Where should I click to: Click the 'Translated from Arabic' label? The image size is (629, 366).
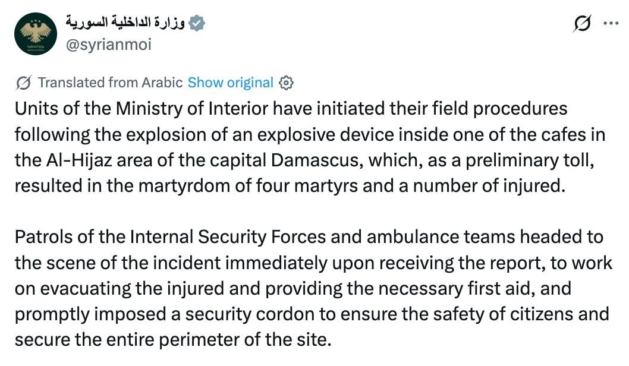pos(111,83)
